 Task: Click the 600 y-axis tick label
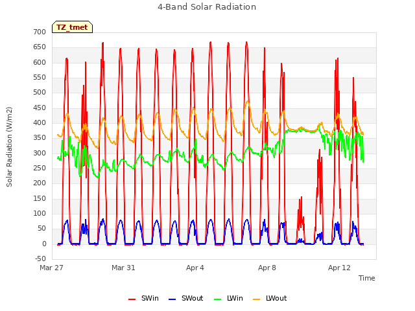(40, 62)
